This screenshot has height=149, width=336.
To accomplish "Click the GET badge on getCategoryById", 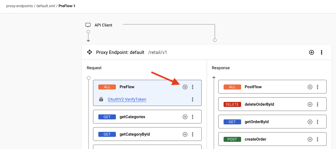I will pyautogui.click(x=107, y=134).
